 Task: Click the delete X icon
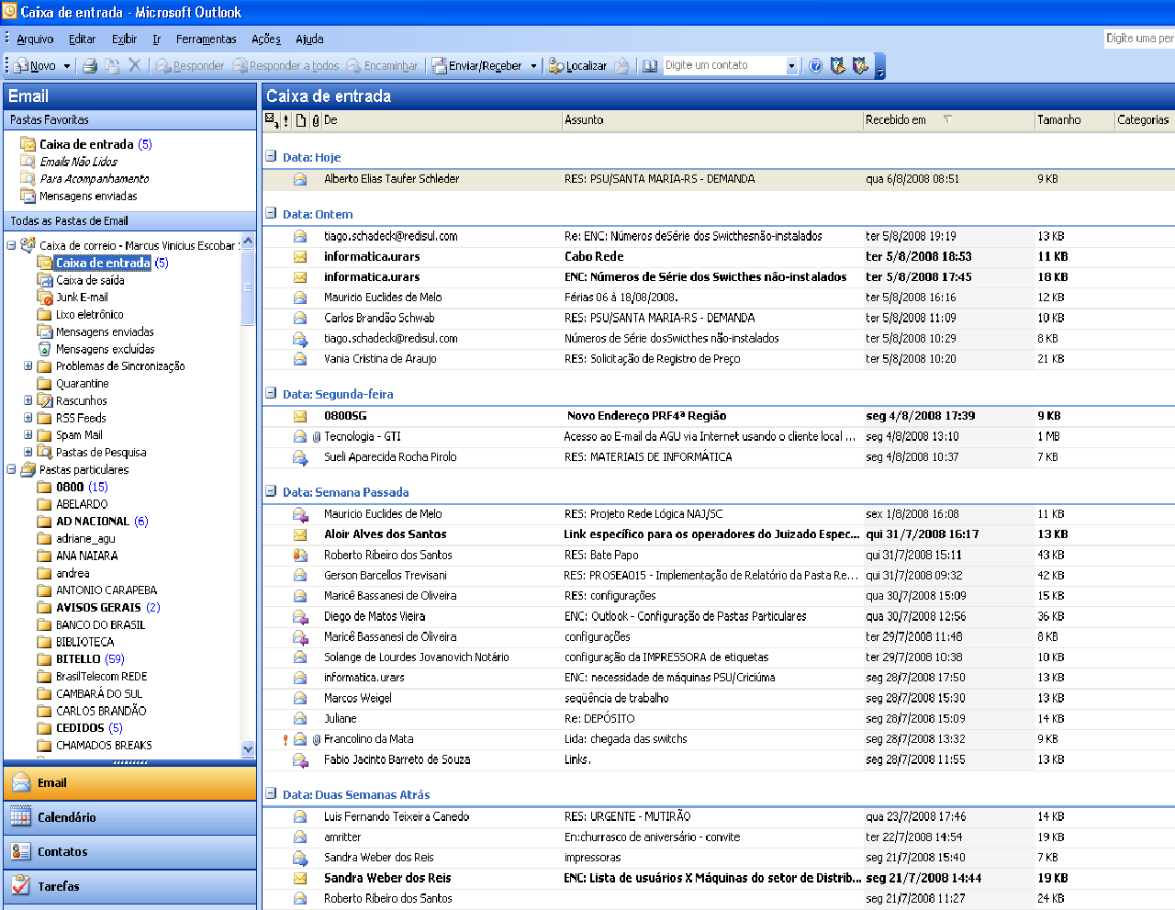coord(135,65)
